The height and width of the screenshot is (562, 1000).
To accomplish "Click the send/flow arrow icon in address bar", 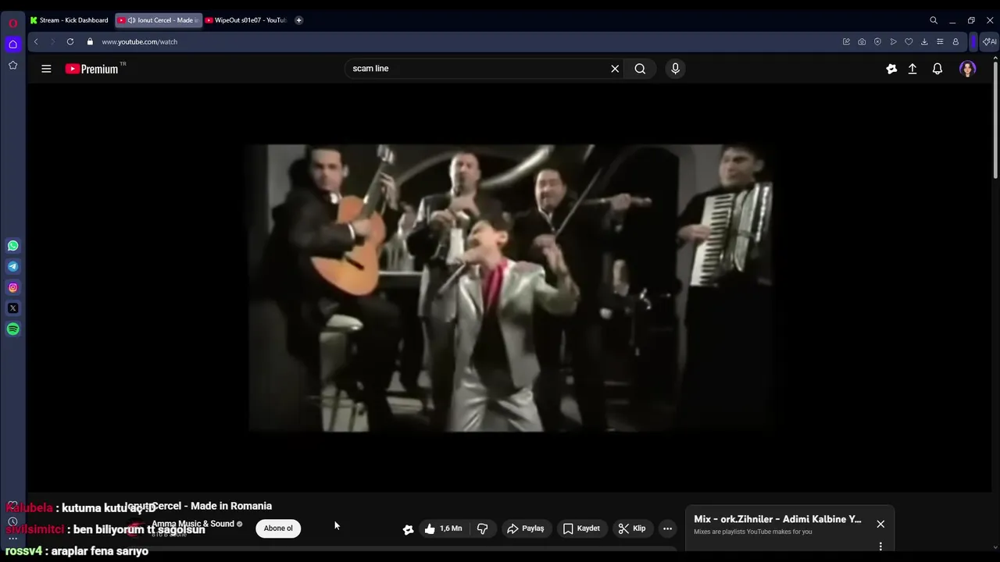I will point(893,41).
